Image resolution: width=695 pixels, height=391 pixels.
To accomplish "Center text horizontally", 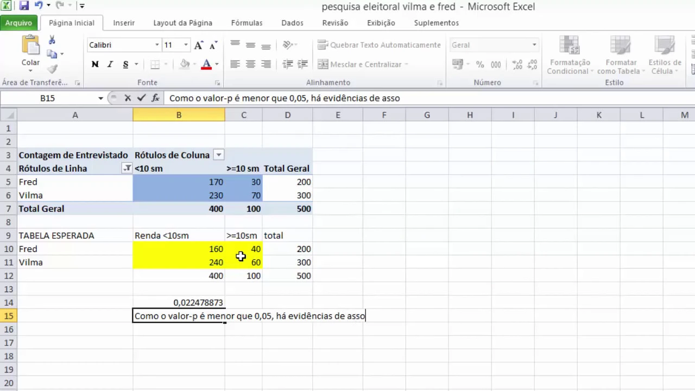I will 250,64.
